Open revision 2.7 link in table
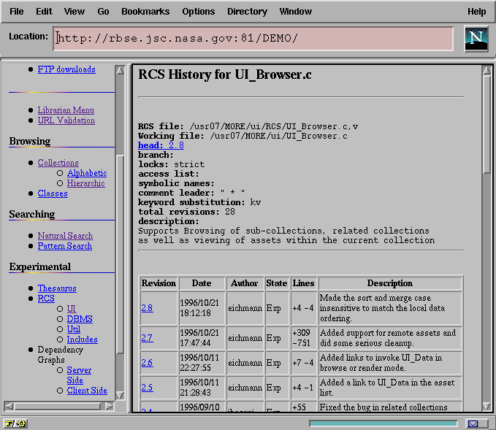 tap(147, 338)
